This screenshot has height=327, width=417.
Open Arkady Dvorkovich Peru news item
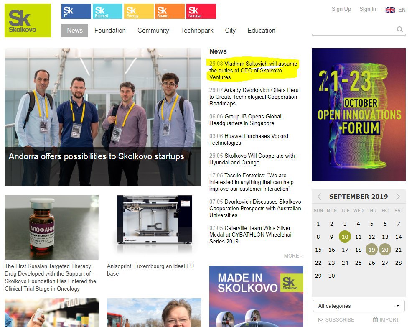point(254,97)
